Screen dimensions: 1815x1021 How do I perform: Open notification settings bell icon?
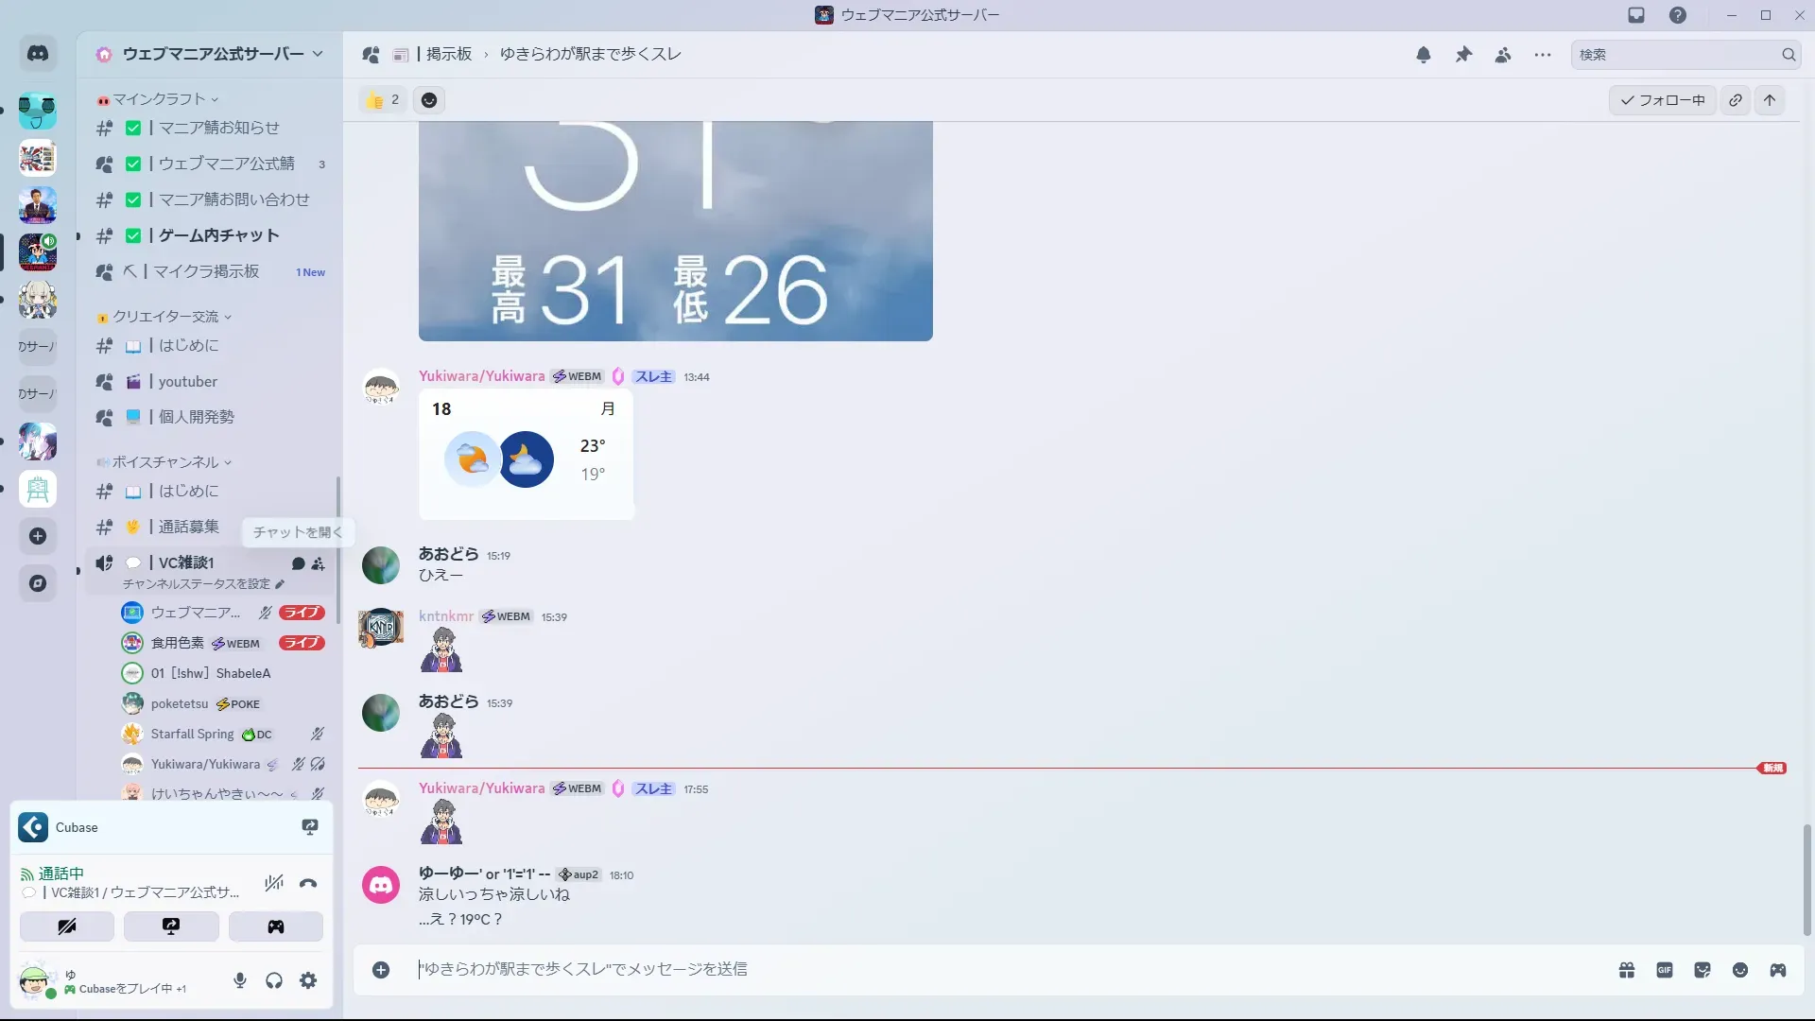1424,55
